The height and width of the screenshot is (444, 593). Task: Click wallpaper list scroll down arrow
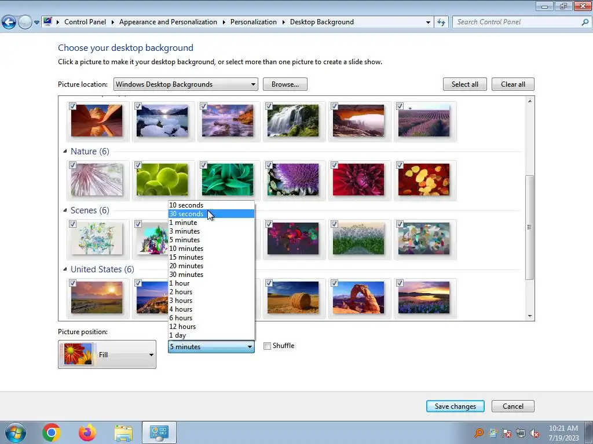pyautogui.click(x=530, y=316)
